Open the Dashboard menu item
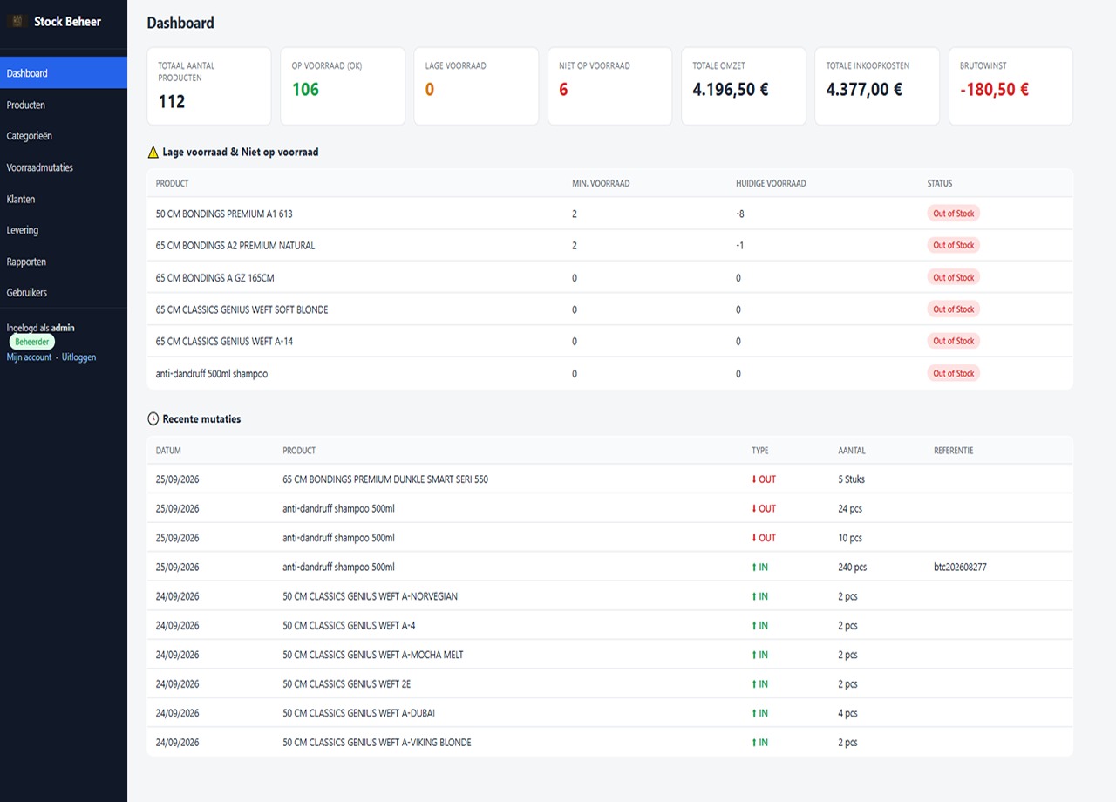This screenshot has width=1116, height=802. [64, 73]
